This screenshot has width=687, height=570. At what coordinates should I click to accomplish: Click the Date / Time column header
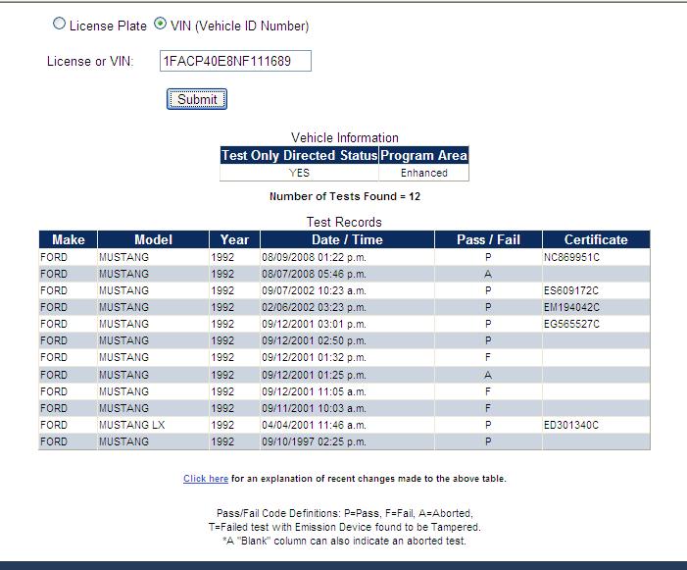point(347,239)
